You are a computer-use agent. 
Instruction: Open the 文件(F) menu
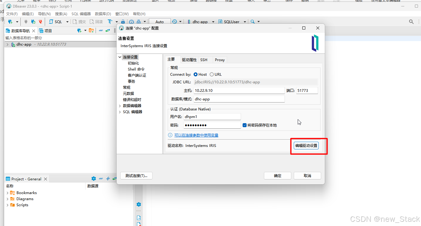(x=12, y=14)
